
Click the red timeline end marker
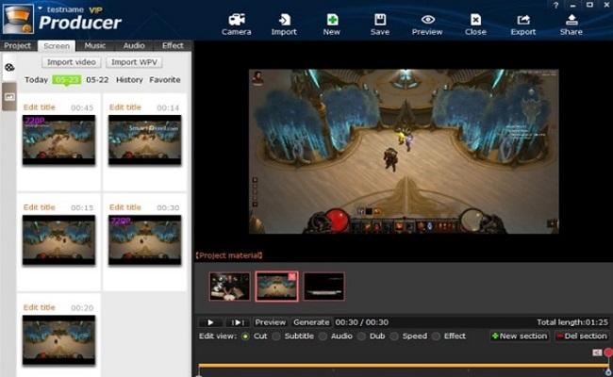pyautogui.click(x=608, y=352)
